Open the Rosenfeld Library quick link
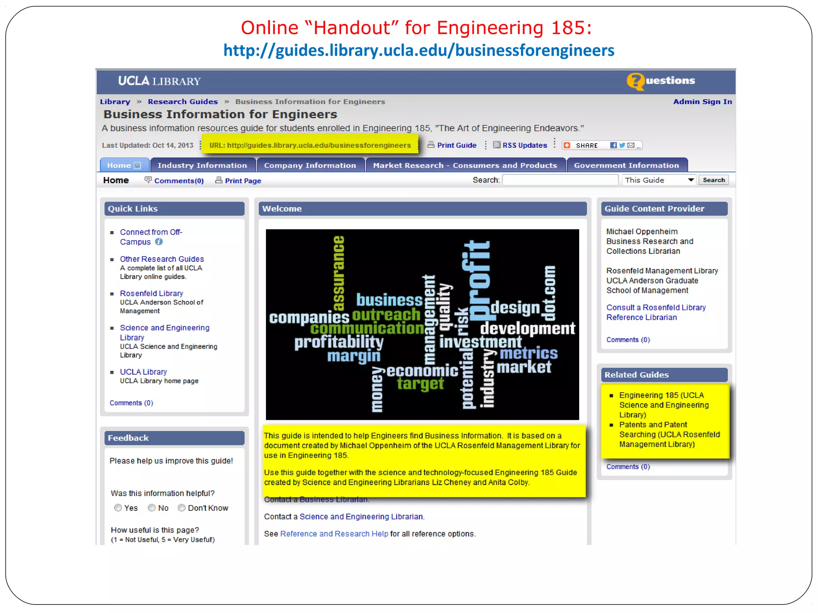 (151, 293)
